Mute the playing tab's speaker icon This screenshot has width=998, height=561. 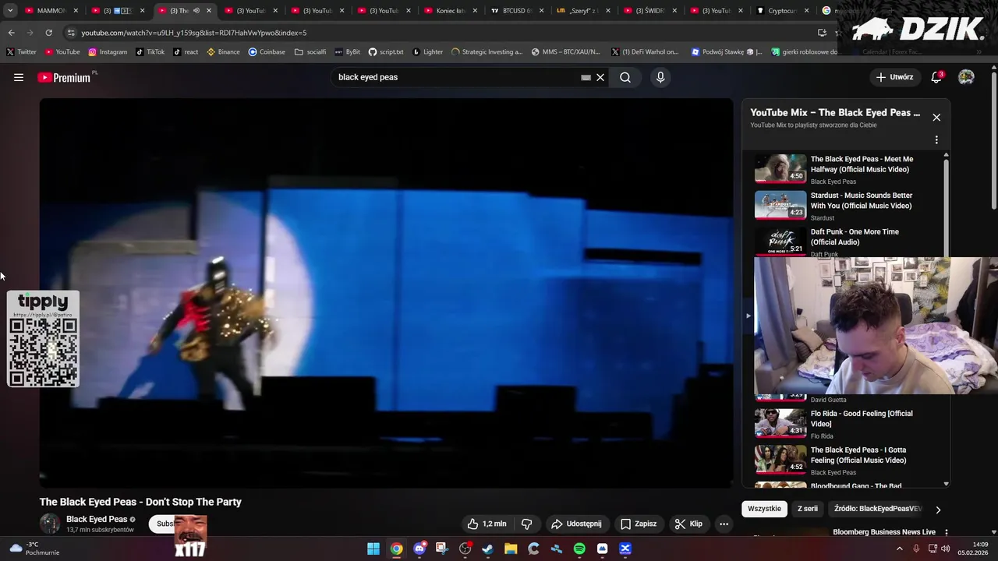tap(196, 11)
